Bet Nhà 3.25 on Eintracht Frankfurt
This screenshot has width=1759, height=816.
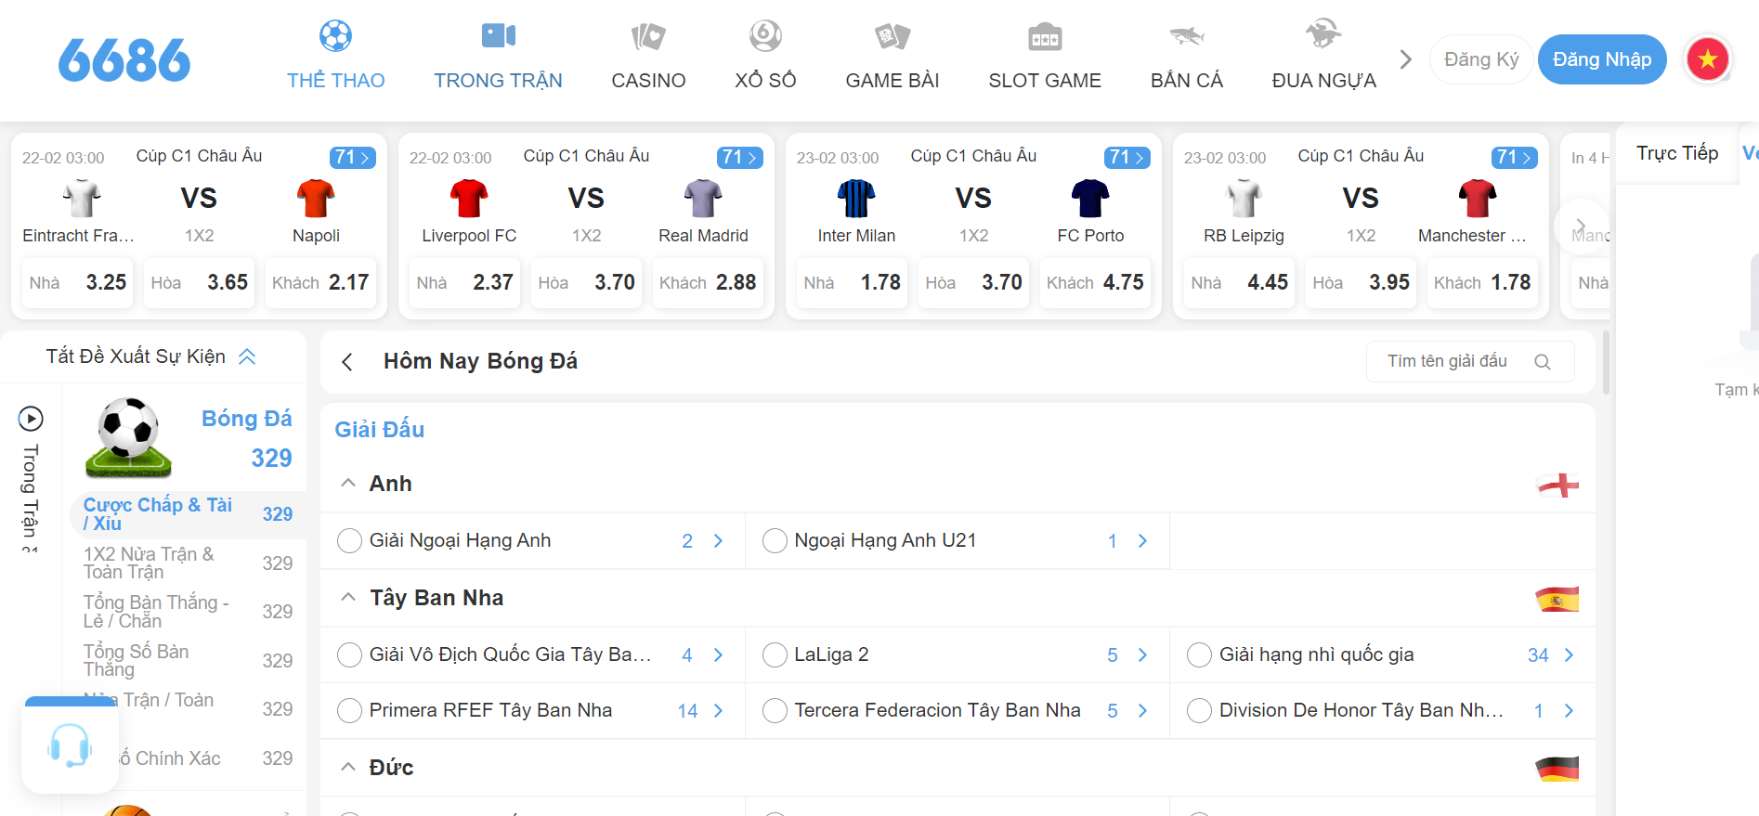tap(77, 282)
